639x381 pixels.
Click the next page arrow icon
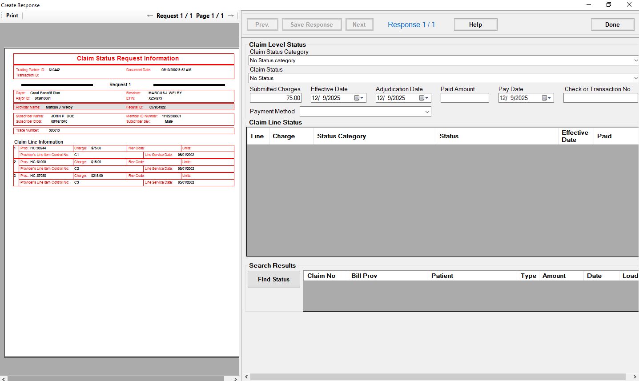pos(231,16)
